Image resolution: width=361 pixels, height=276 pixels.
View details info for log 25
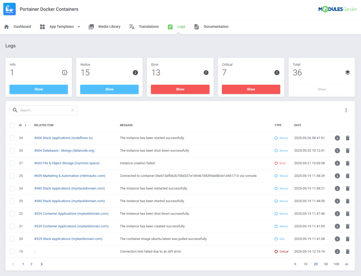pos(337,176)
